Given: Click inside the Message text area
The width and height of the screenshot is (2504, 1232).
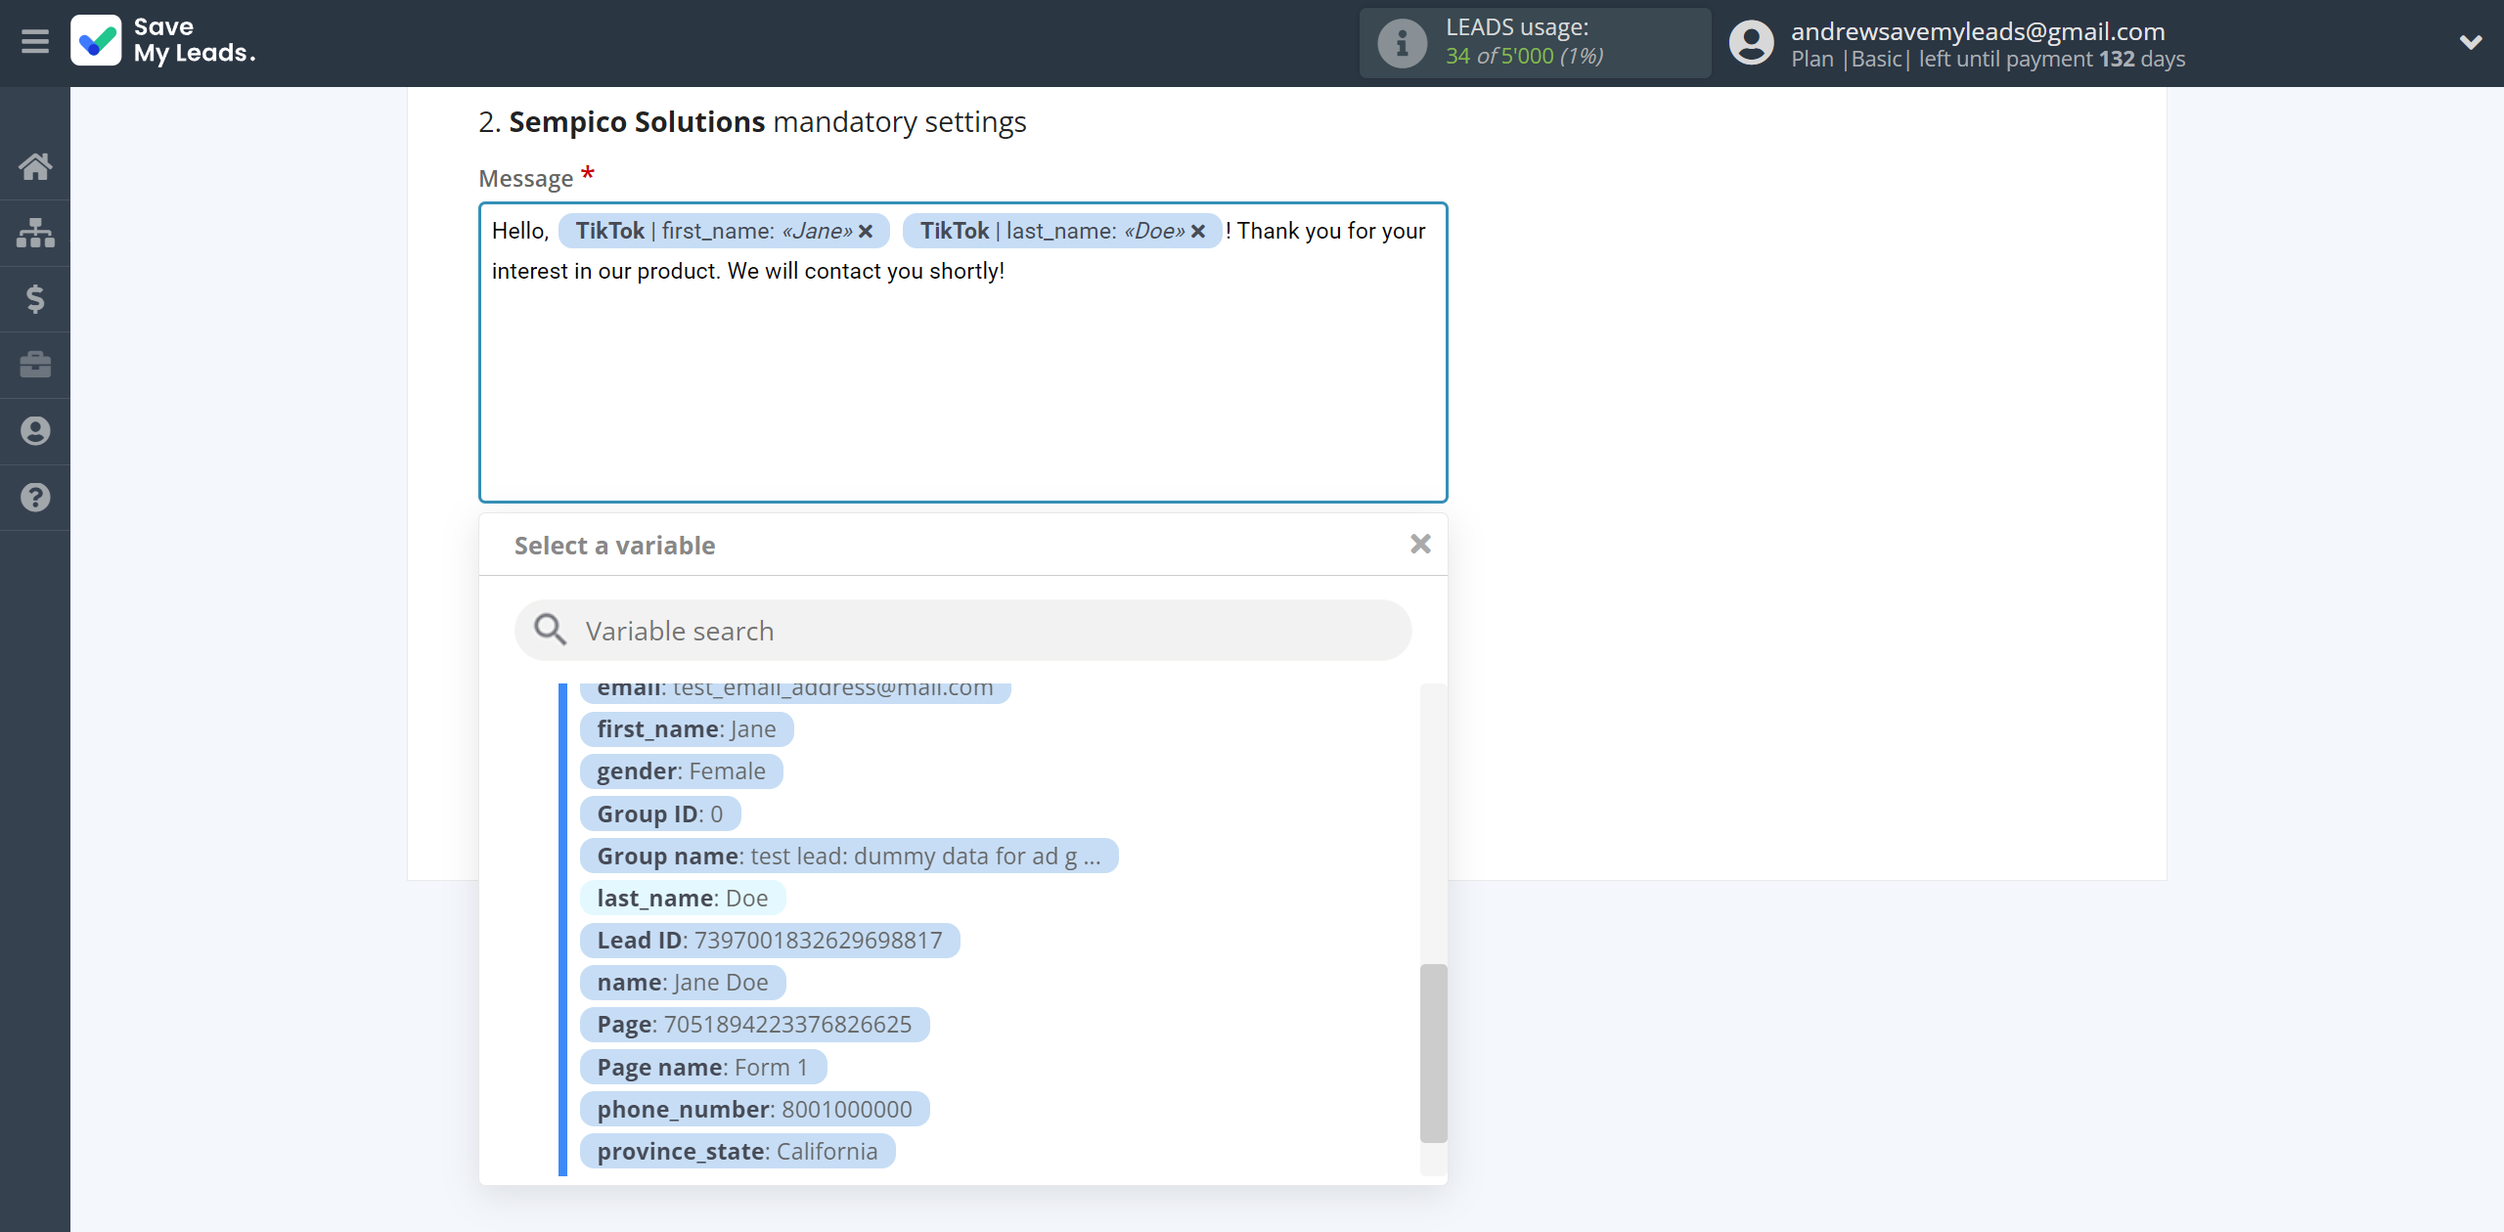Looking at the screenshot, I should 962,353.
